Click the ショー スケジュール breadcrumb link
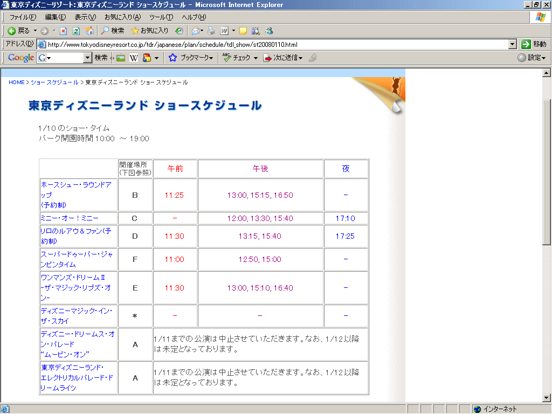552x414 pixels. [x=54, y=82]
